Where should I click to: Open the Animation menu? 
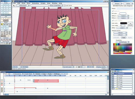(35, 3)
